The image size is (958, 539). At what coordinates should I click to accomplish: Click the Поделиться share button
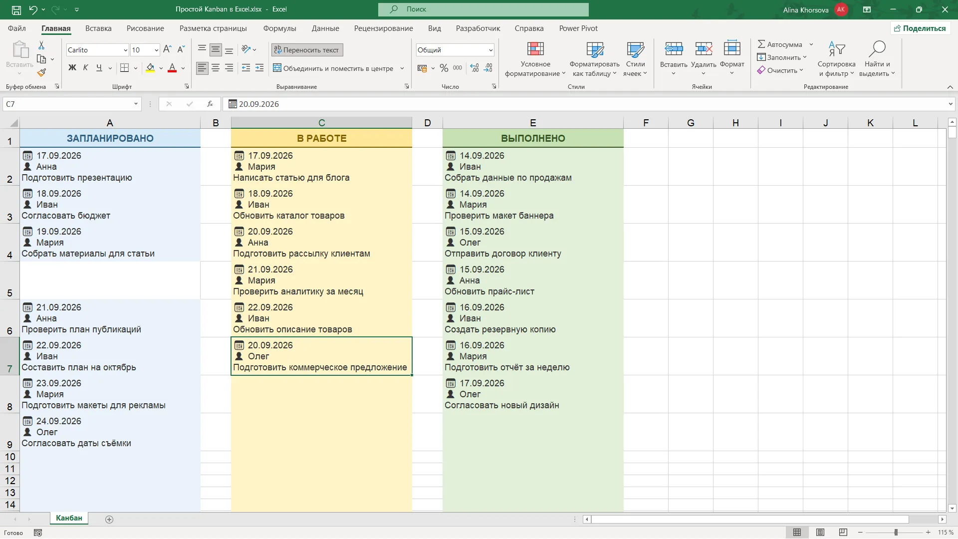pyautogui.click(x=920, y=28)
